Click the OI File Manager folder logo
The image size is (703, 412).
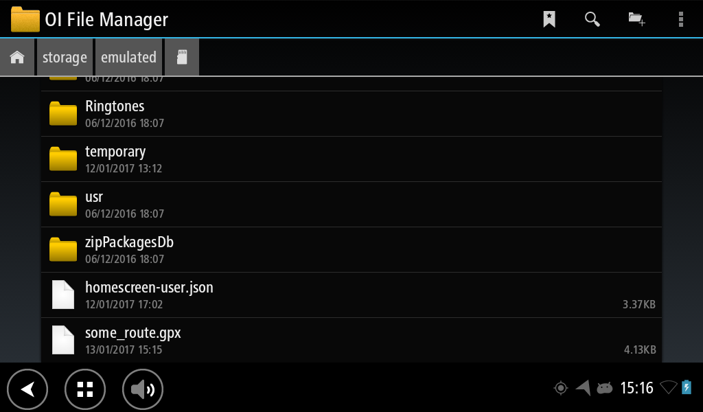click(25, 19)
